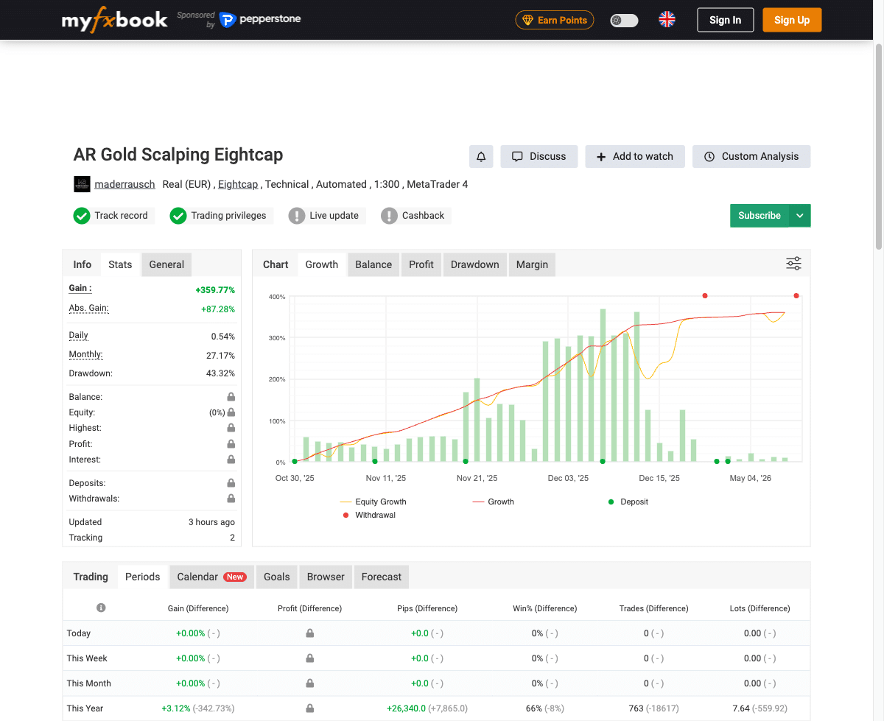Select the Profit chart tab
Viewport: 884px width, 721px height.
pyautogui.click(x=421, y=264)
